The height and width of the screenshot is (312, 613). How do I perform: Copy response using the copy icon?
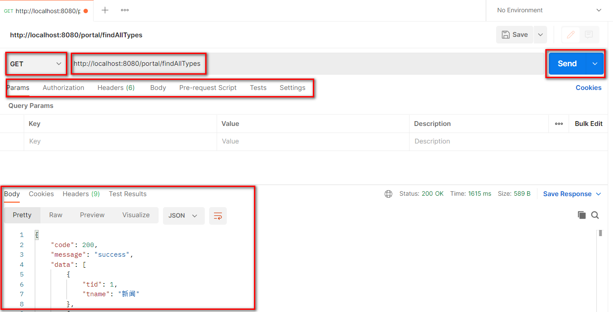click(581, 215)
